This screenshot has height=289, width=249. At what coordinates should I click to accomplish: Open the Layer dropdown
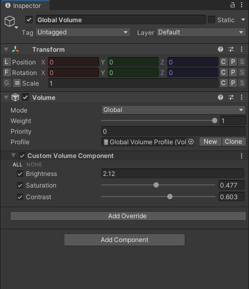tap(201, 32)
